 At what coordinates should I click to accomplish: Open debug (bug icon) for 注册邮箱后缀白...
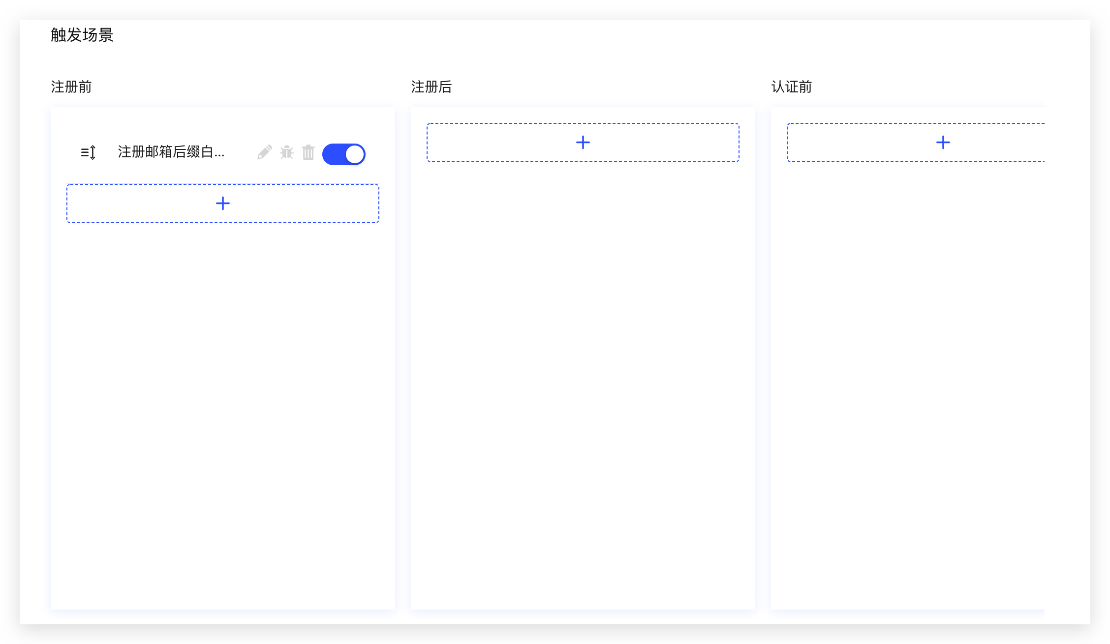tap(287, 152)
